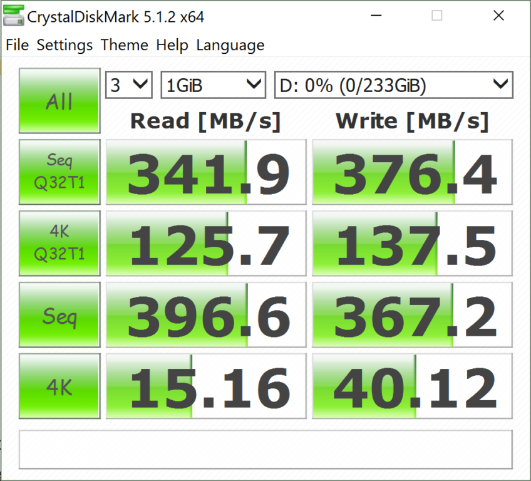Start the plain 4K benchmark

click(x=59, y=386)
